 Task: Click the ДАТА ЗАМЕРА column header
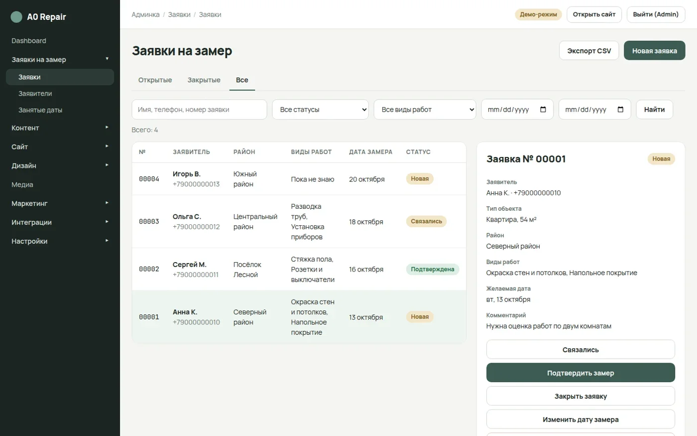[x=370, y=152]
